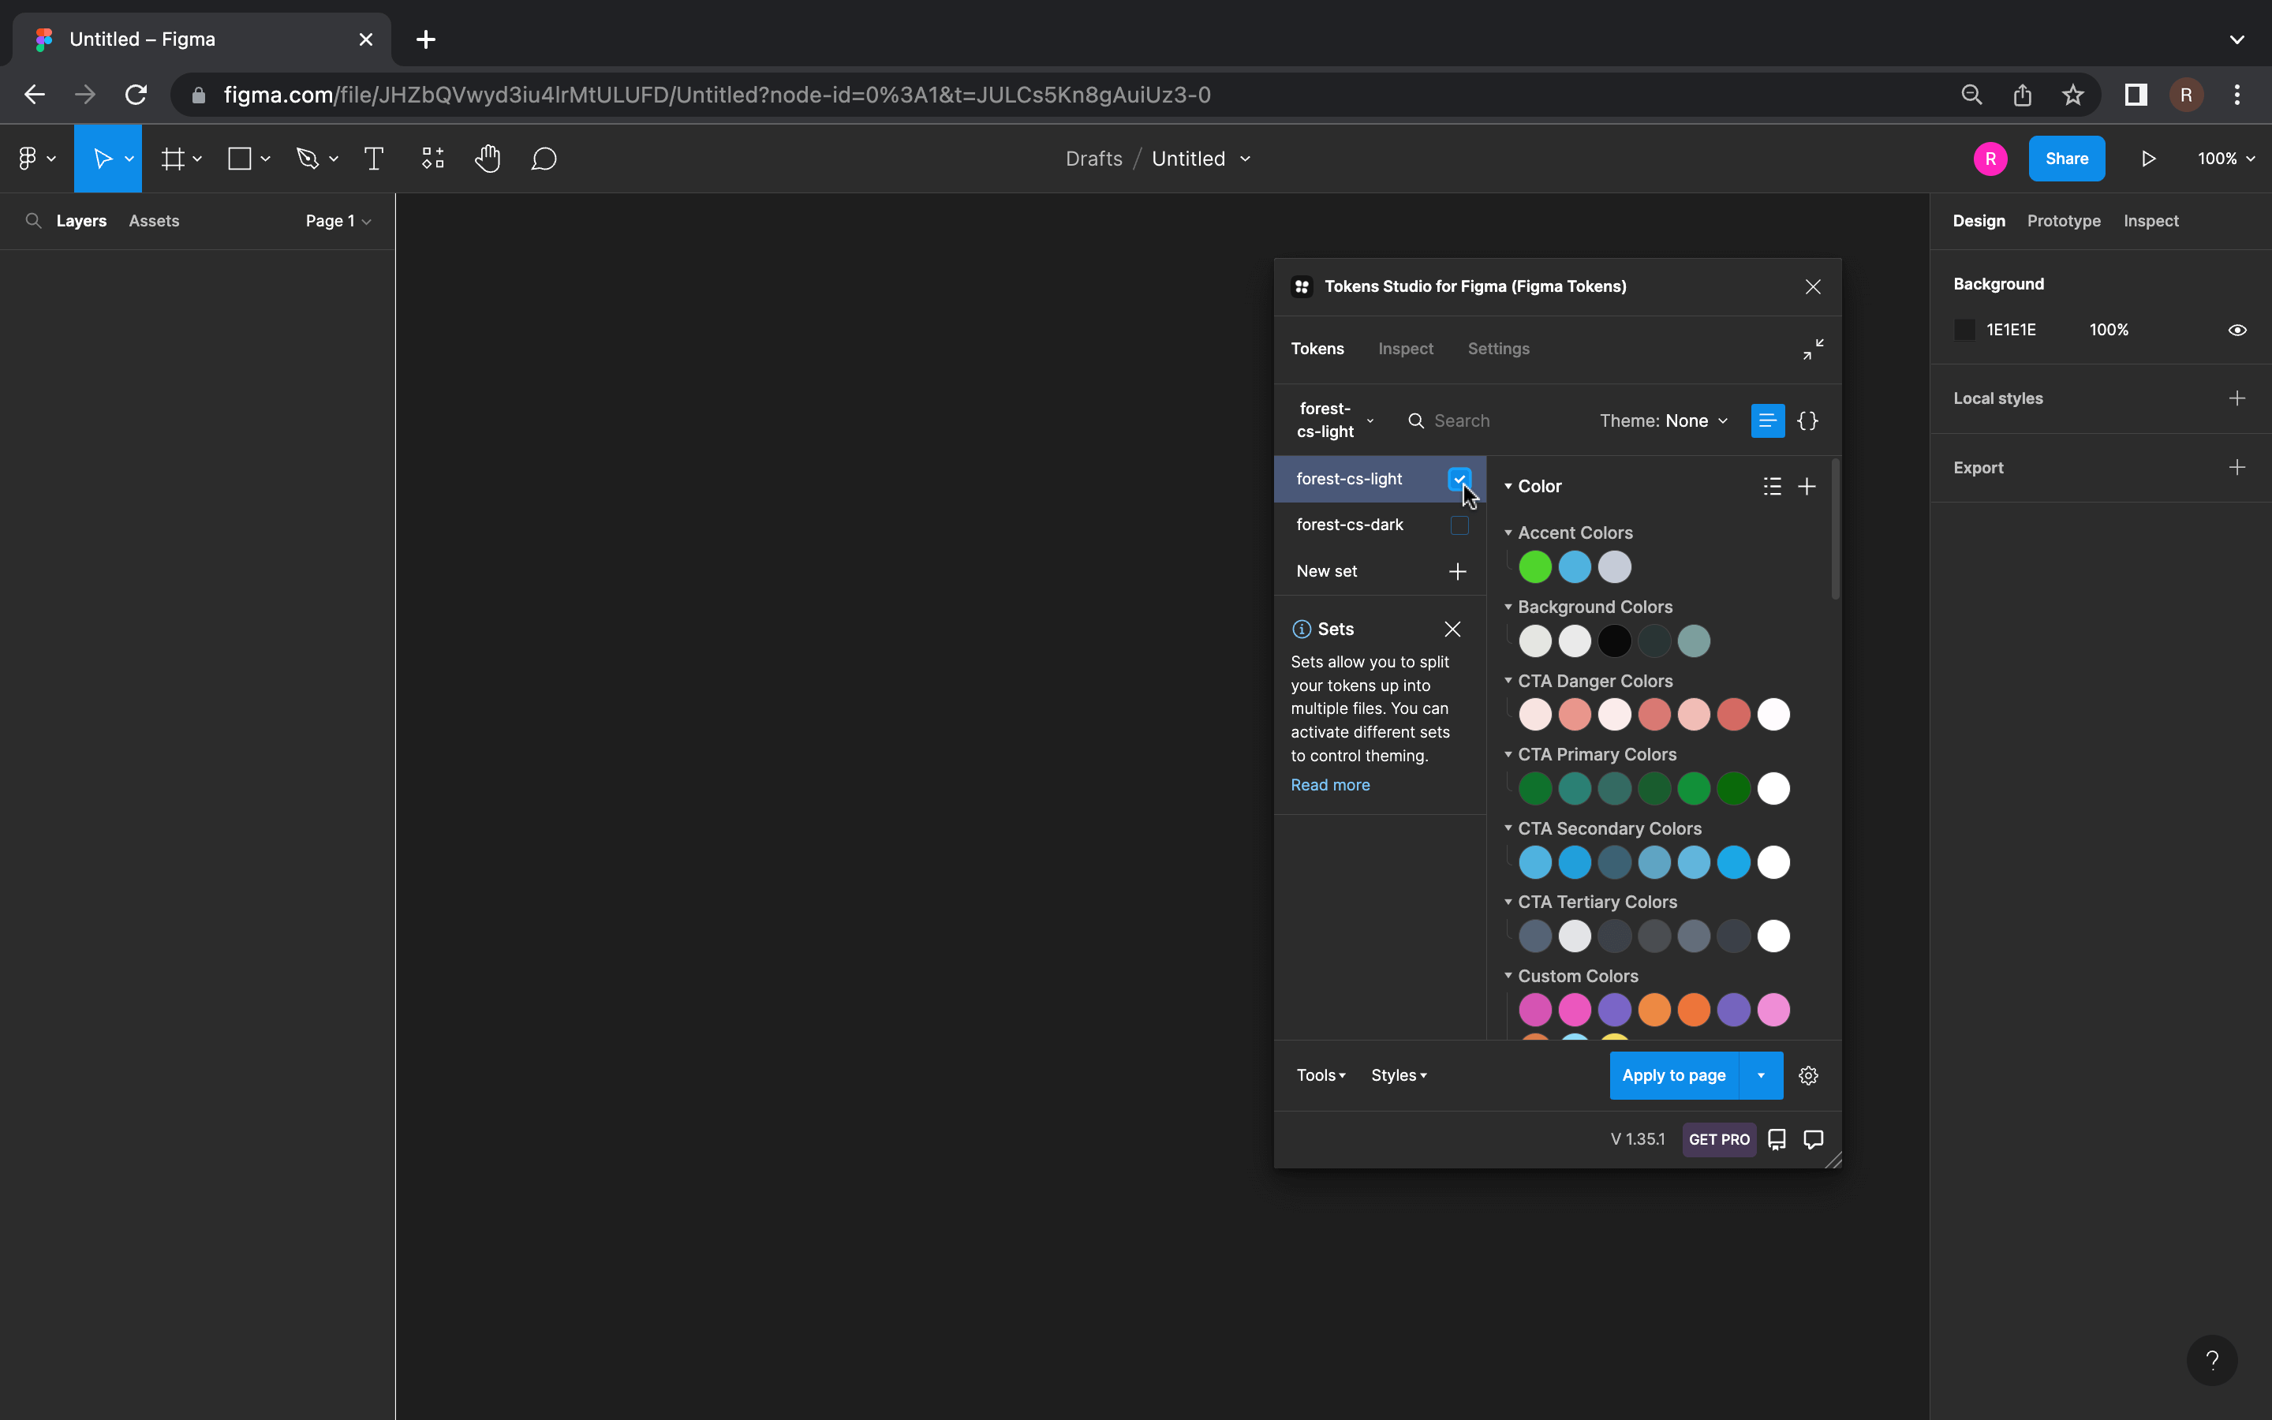Image resolution: width=2272 pixels, height=1420 pixels.
Task: Select the Pen tool
Action: (x=308, y=159)
